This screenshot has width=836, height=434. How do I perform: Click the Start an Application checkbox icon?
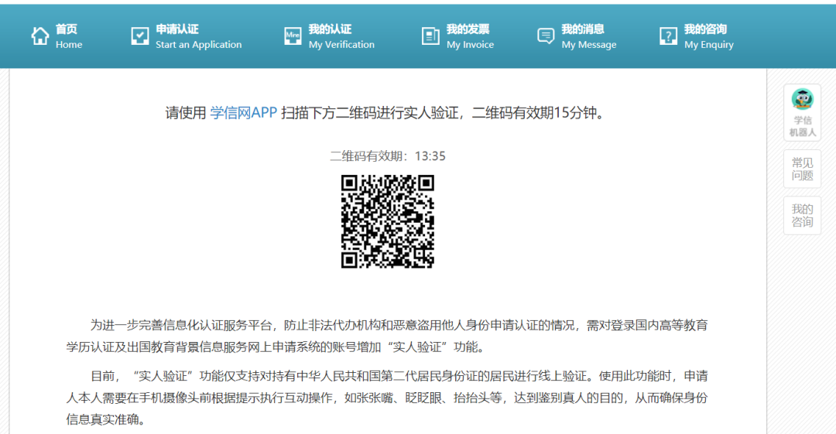(139, 36)
